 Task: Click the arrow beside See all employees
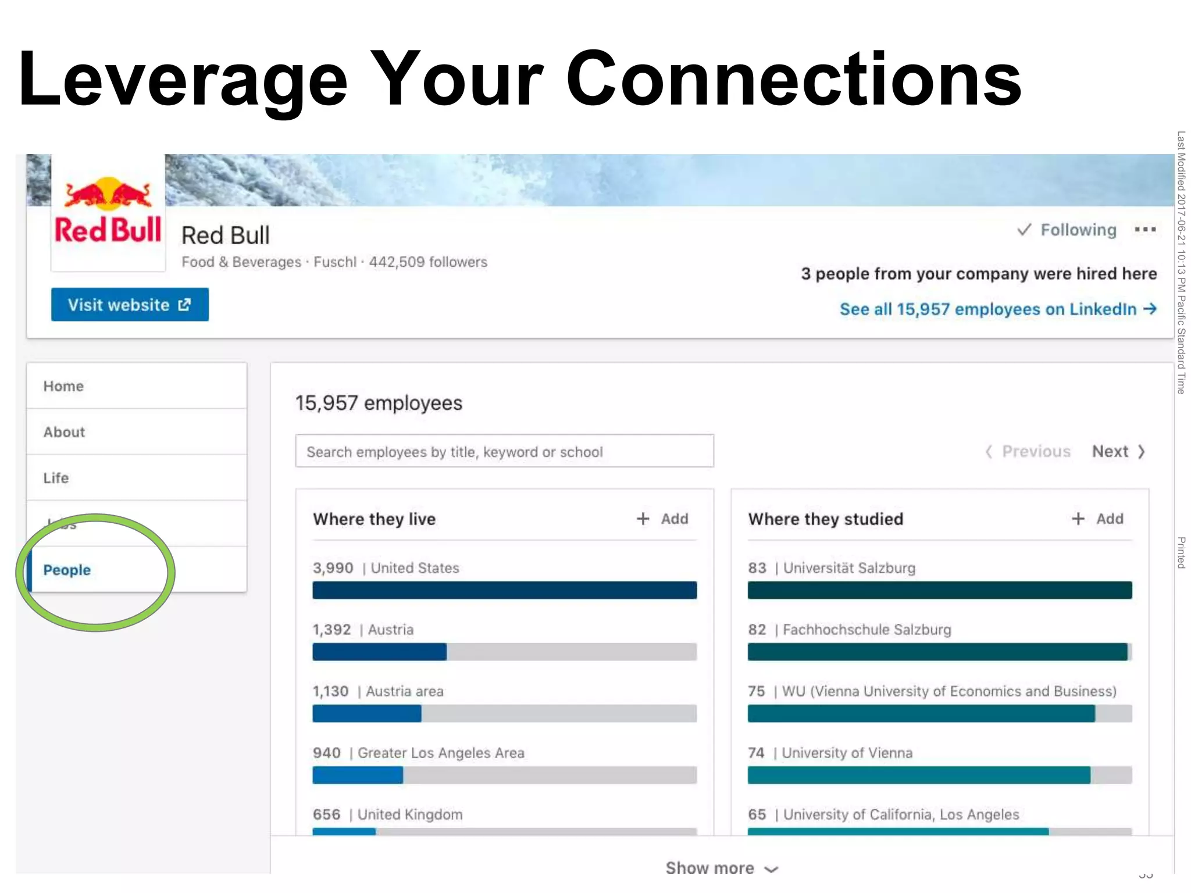(1150, 309)
